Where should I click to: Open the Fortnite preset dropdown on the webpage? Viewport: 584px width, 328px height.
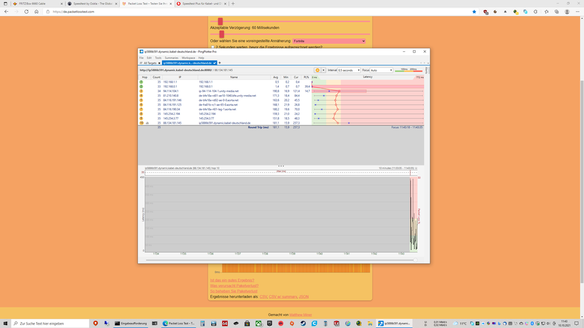(x=329, y=41)
